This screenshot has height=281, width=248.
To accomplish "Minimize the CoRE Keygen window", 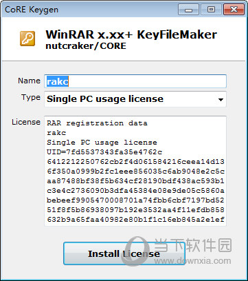I will pyautogui.click(x=188, y=10).
